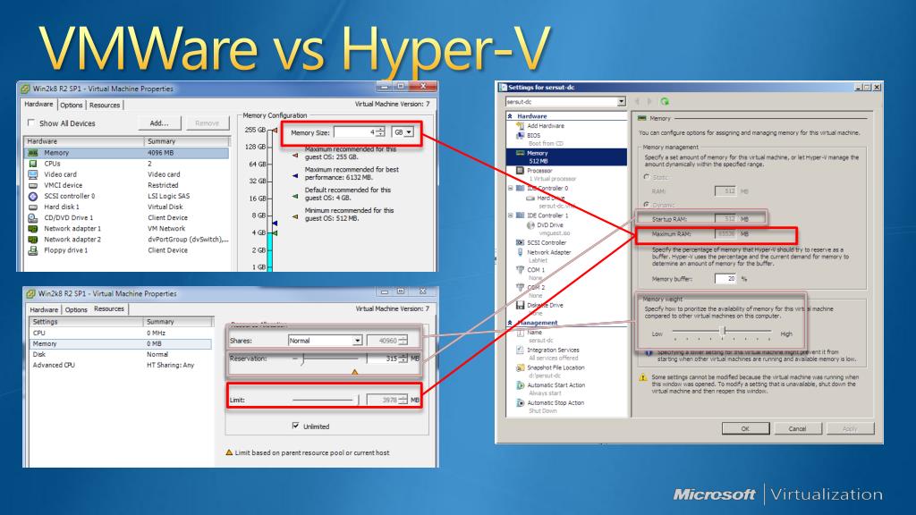Uncheck the Unlimited checkbox

pos(295,426)
